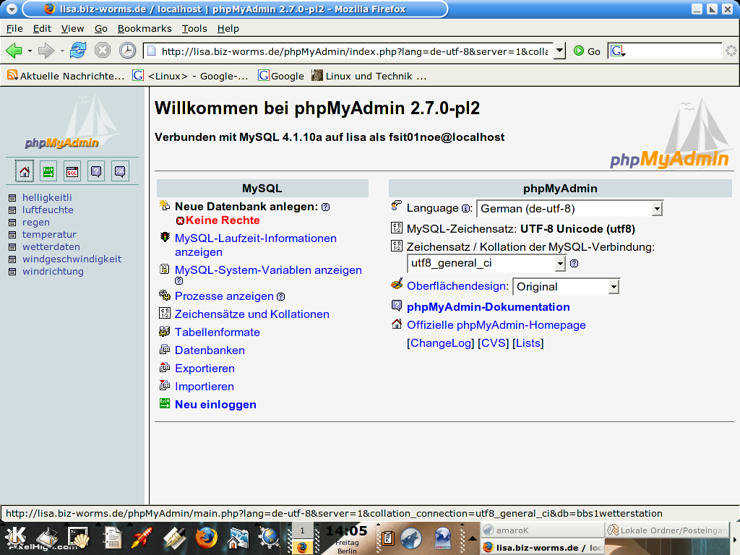
Task: Click the ChangeLog link
Action: pos(441,343)
